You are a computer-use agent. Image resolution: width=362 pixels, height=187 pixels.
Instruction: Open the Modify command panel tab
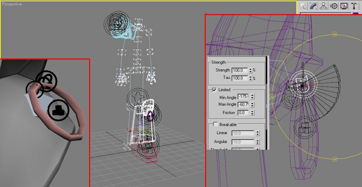point(313,6)
